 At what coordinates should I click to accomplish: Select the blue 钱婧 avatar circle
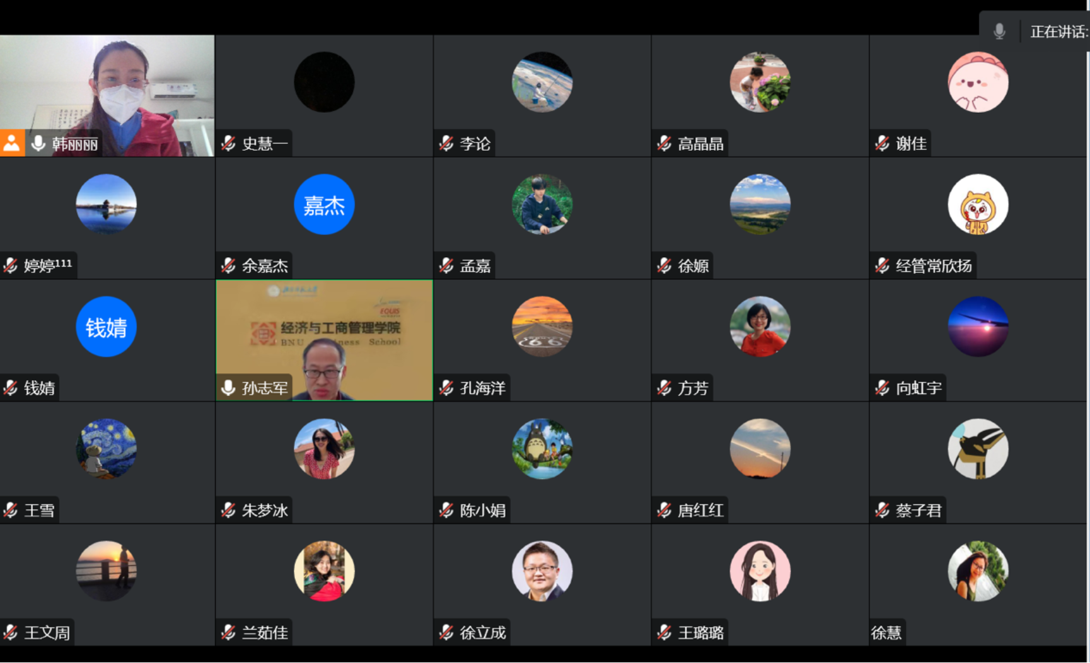(106, 327)
